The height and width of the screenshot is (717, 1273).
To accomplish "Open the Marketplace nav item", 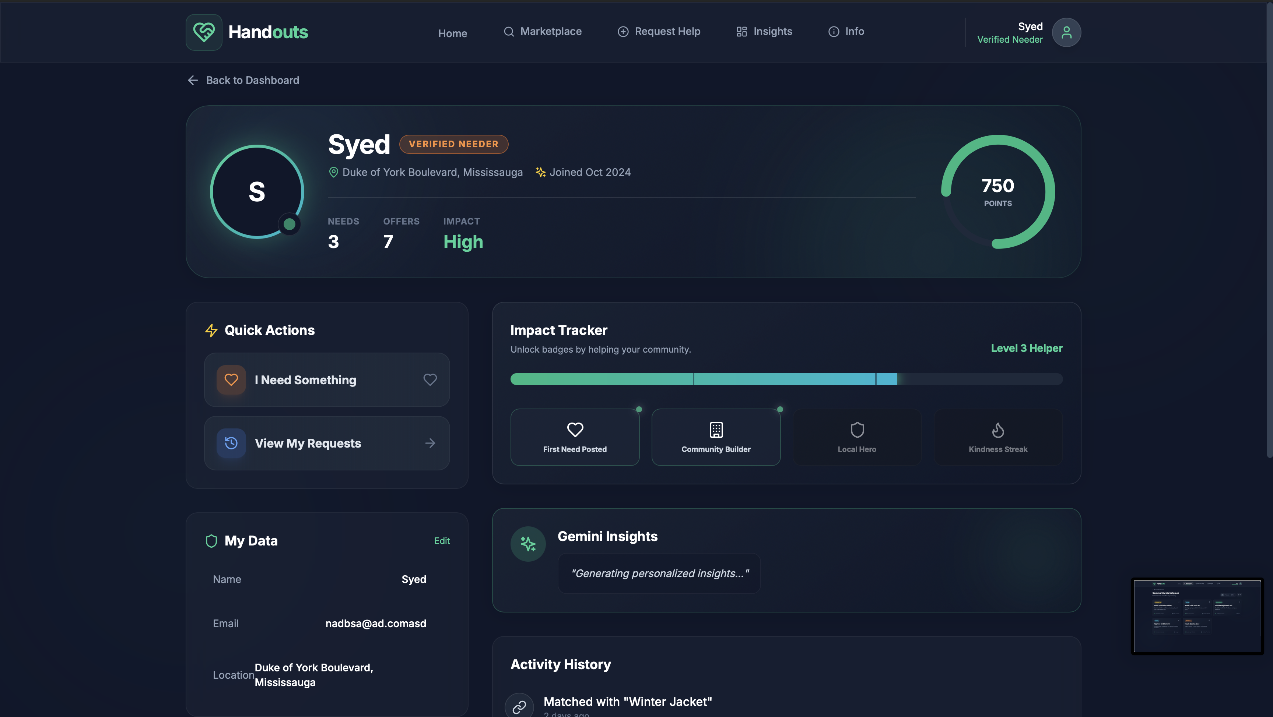I will 543,32.
